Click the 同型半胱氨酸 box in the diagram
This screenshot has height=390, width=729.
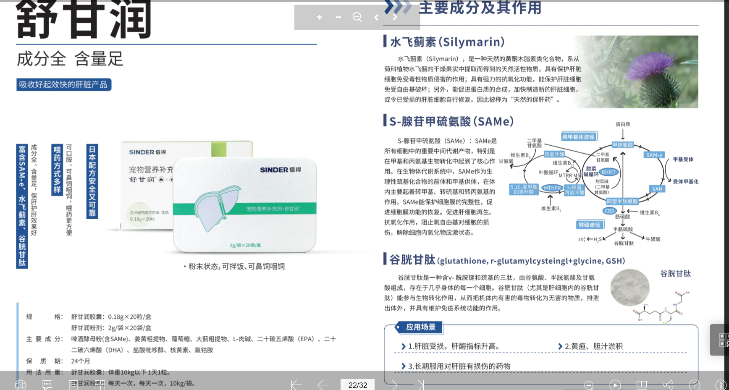pos(622,202)
